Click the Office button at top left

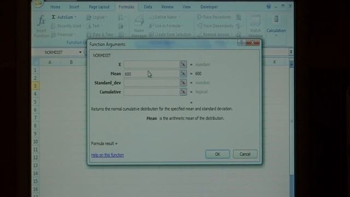click(x=38, y=3)
